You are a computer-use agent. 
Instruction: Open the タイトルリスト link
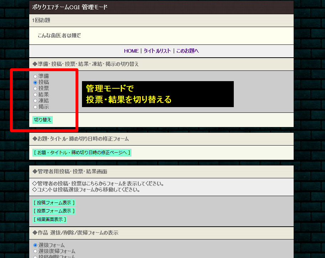point(157,51)
